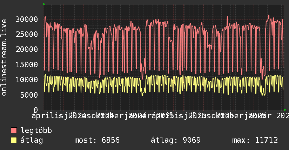The image size is (289, 150).
Task: Click the 20000 y-axis label
Action: tap(27, 49)
